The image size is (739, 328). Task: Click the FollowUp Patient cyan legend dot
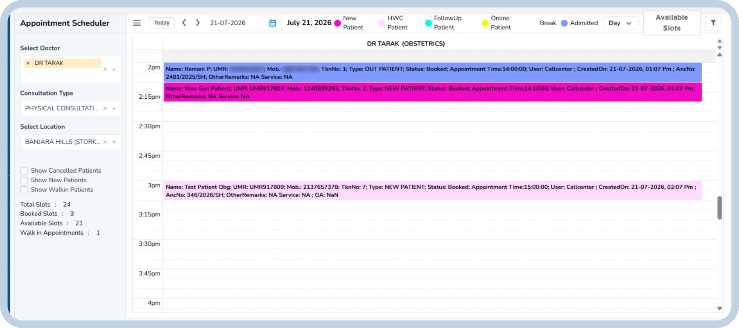coord(428,23)
